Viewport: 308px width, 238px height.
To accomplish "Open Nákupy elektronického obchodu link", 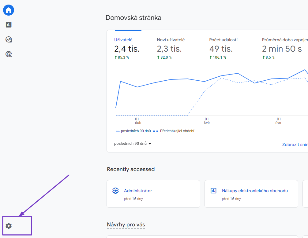I will tap(255, 191).
